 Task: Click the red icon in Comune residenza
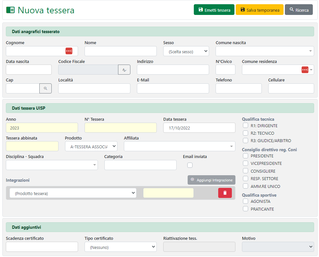tap(305, 70)
